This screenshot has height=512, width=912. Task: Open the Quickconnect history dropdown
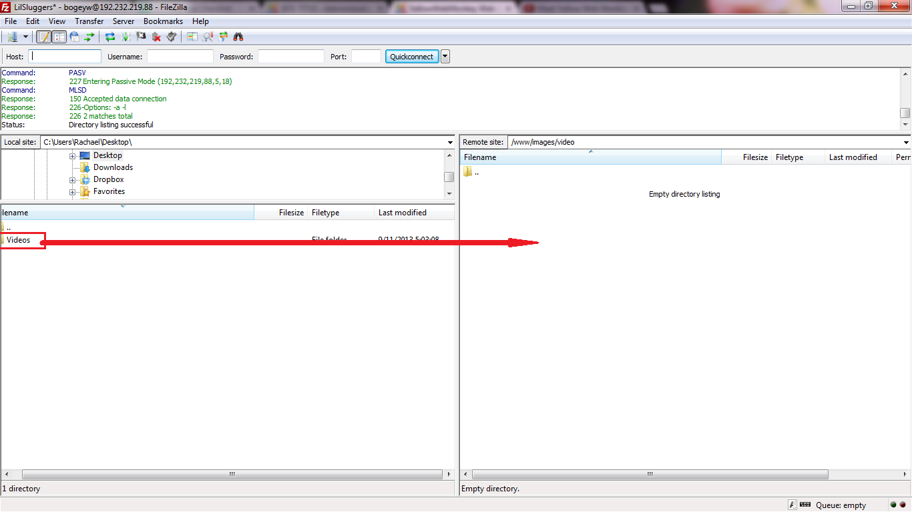pyautogui.click(x=445, y=57)
